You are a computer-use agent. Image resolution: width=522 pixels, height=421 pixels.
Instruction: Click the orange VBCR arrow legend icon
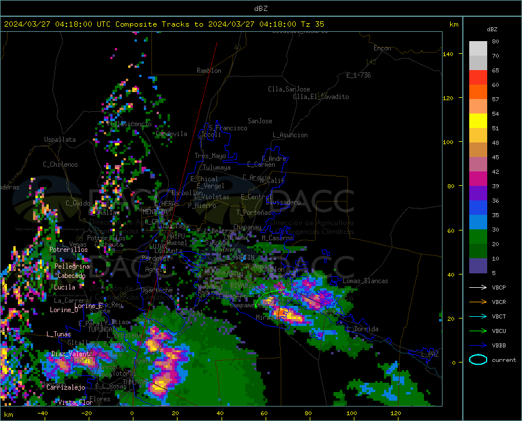point(478,302)
